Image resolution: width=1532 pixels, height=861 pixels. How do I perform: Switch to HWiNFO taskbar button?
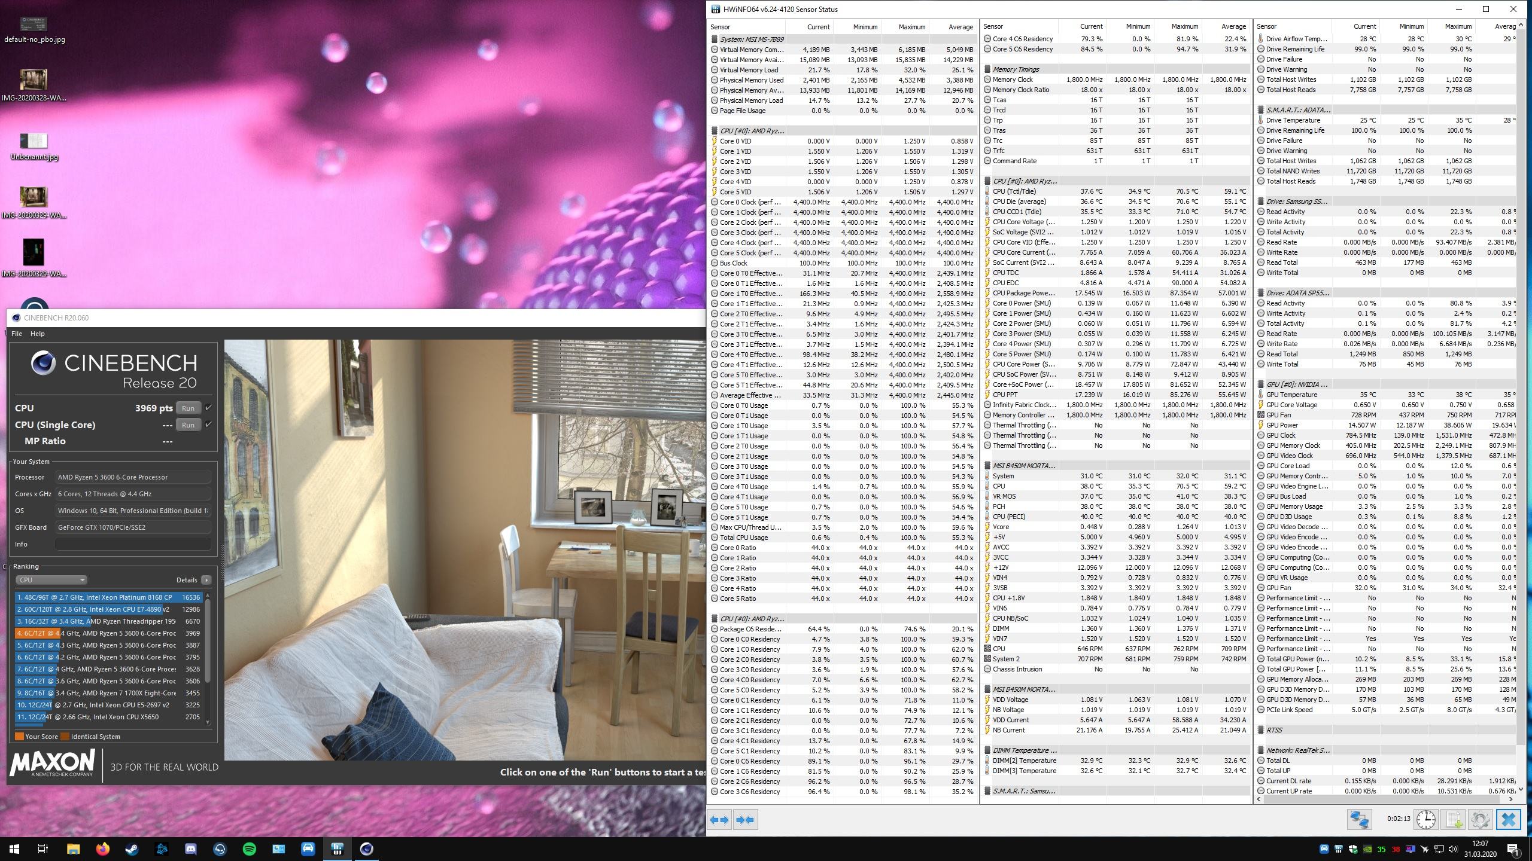tap(338, 848)
